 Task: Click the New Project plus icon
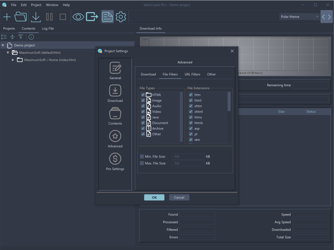pos(7,17)
